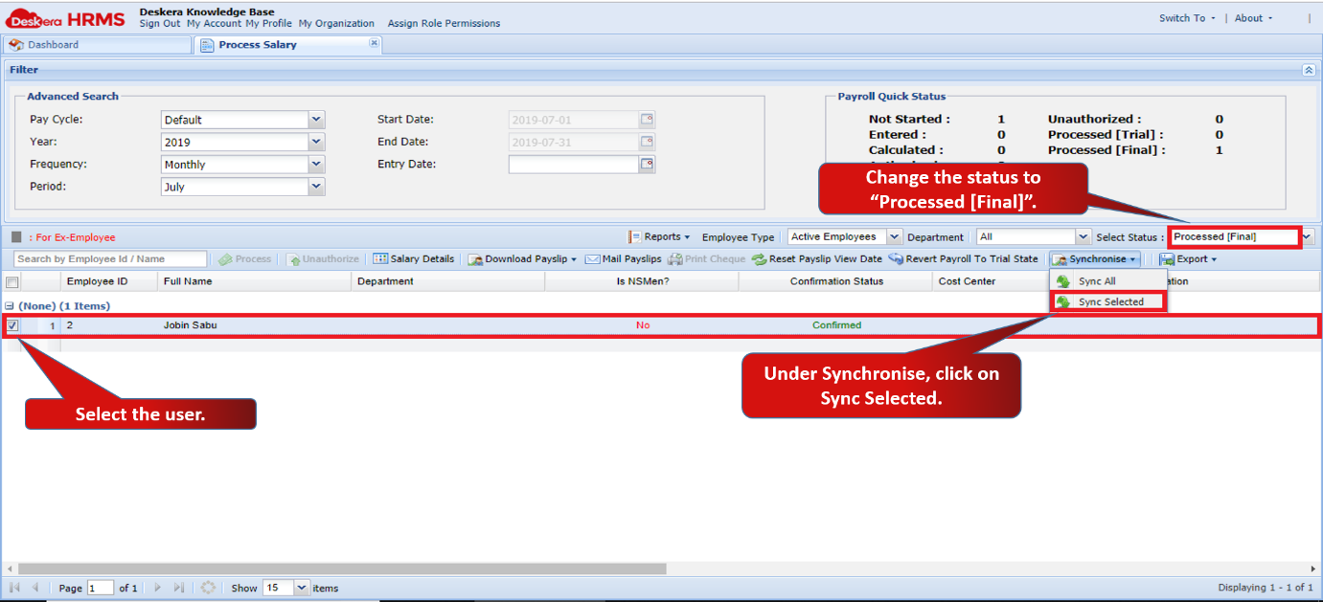Click the Sign Out link

click(x=160, y=23)
